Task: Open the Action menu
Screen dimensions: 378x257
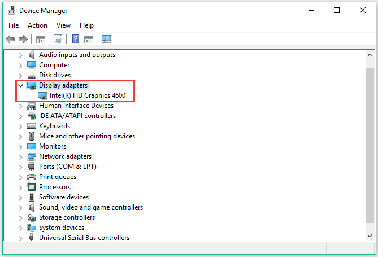Action: 37,25
